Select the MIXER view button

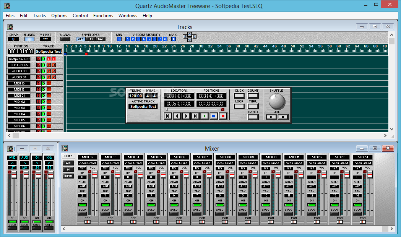[68, 156]
